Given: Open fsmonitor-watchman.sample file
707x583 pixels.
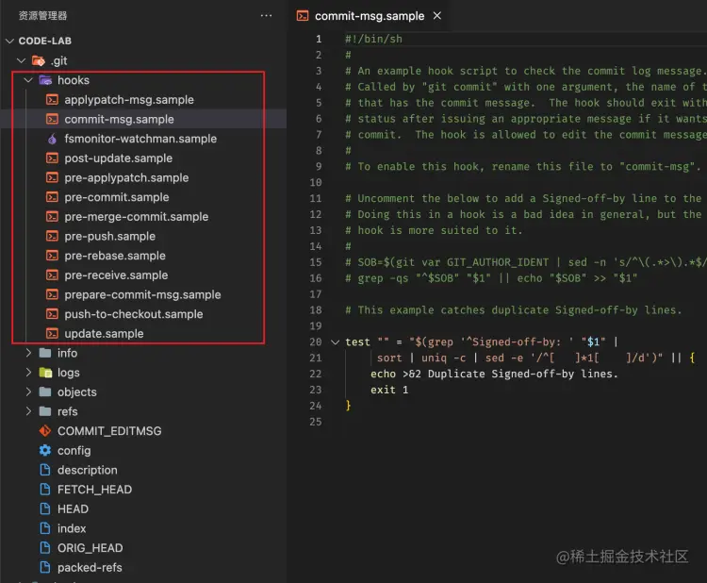Looking at the screenshot, I should tap(140, 139).
